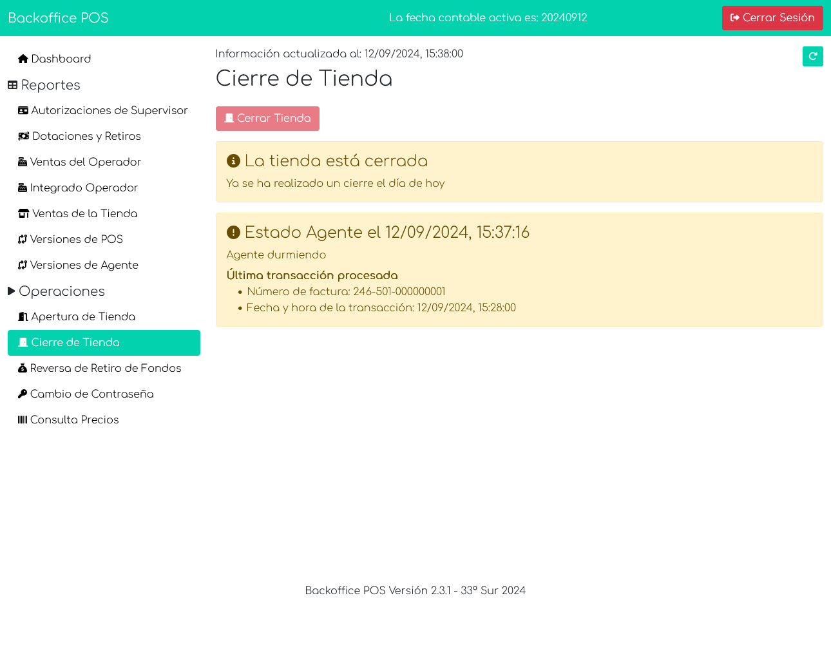Click the Cierre de Tienda door icon in sidebar
This screenshot has height=658, width=831.
point(23,342)
